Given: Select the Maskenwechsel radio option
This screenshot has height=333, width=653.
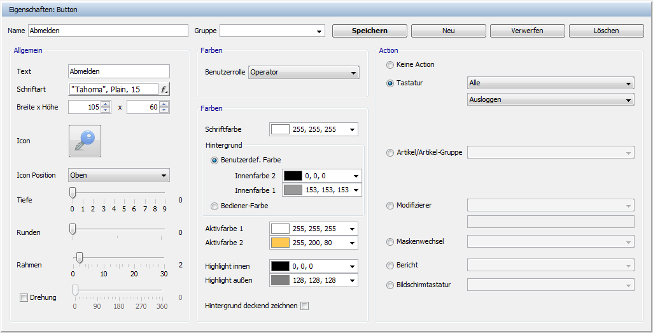Looking at the screenshot, I should 390,242.
